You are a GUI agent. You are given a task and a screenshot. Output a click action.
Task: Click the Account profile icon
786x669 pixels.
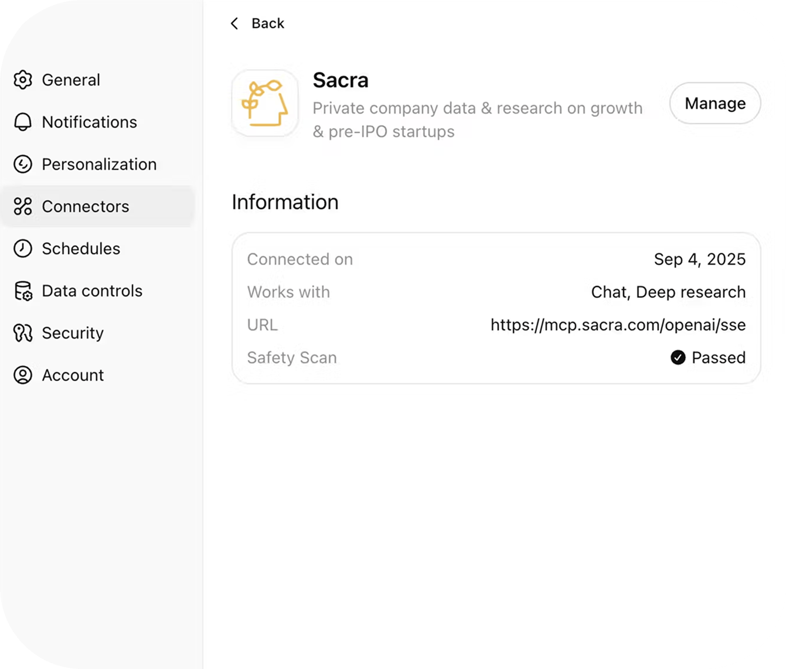[23, 375]
